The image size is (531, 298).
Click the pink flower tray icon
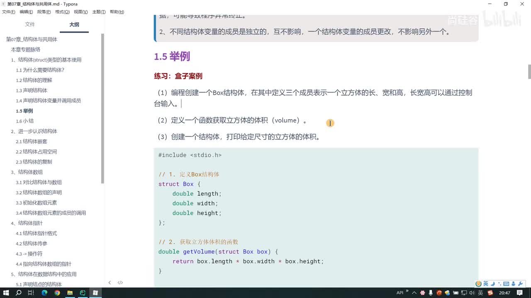tap(422, 293)
